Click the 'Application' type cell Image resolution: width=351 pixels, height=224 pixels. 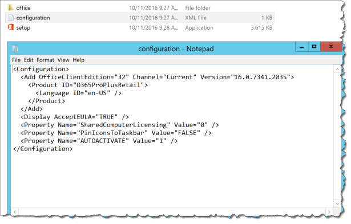(199, 28)
